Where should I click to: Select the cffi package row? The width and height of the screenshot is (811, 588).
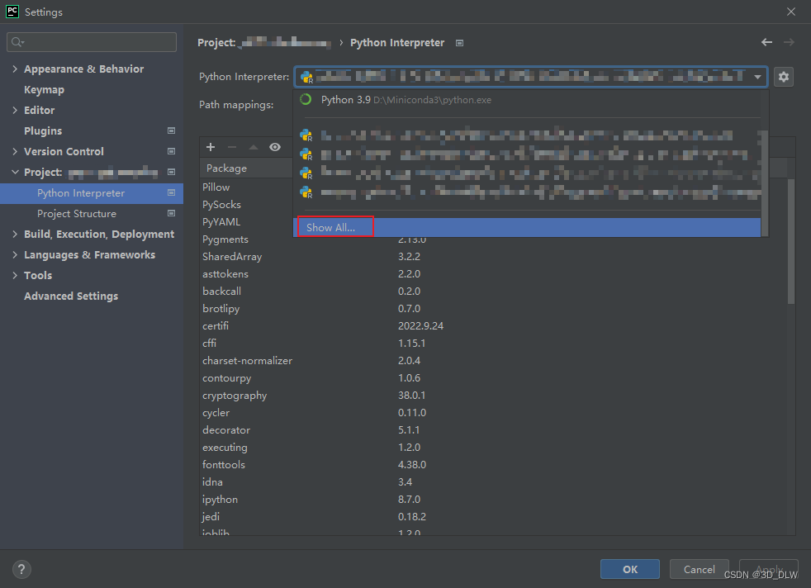[x=493, y=343]
